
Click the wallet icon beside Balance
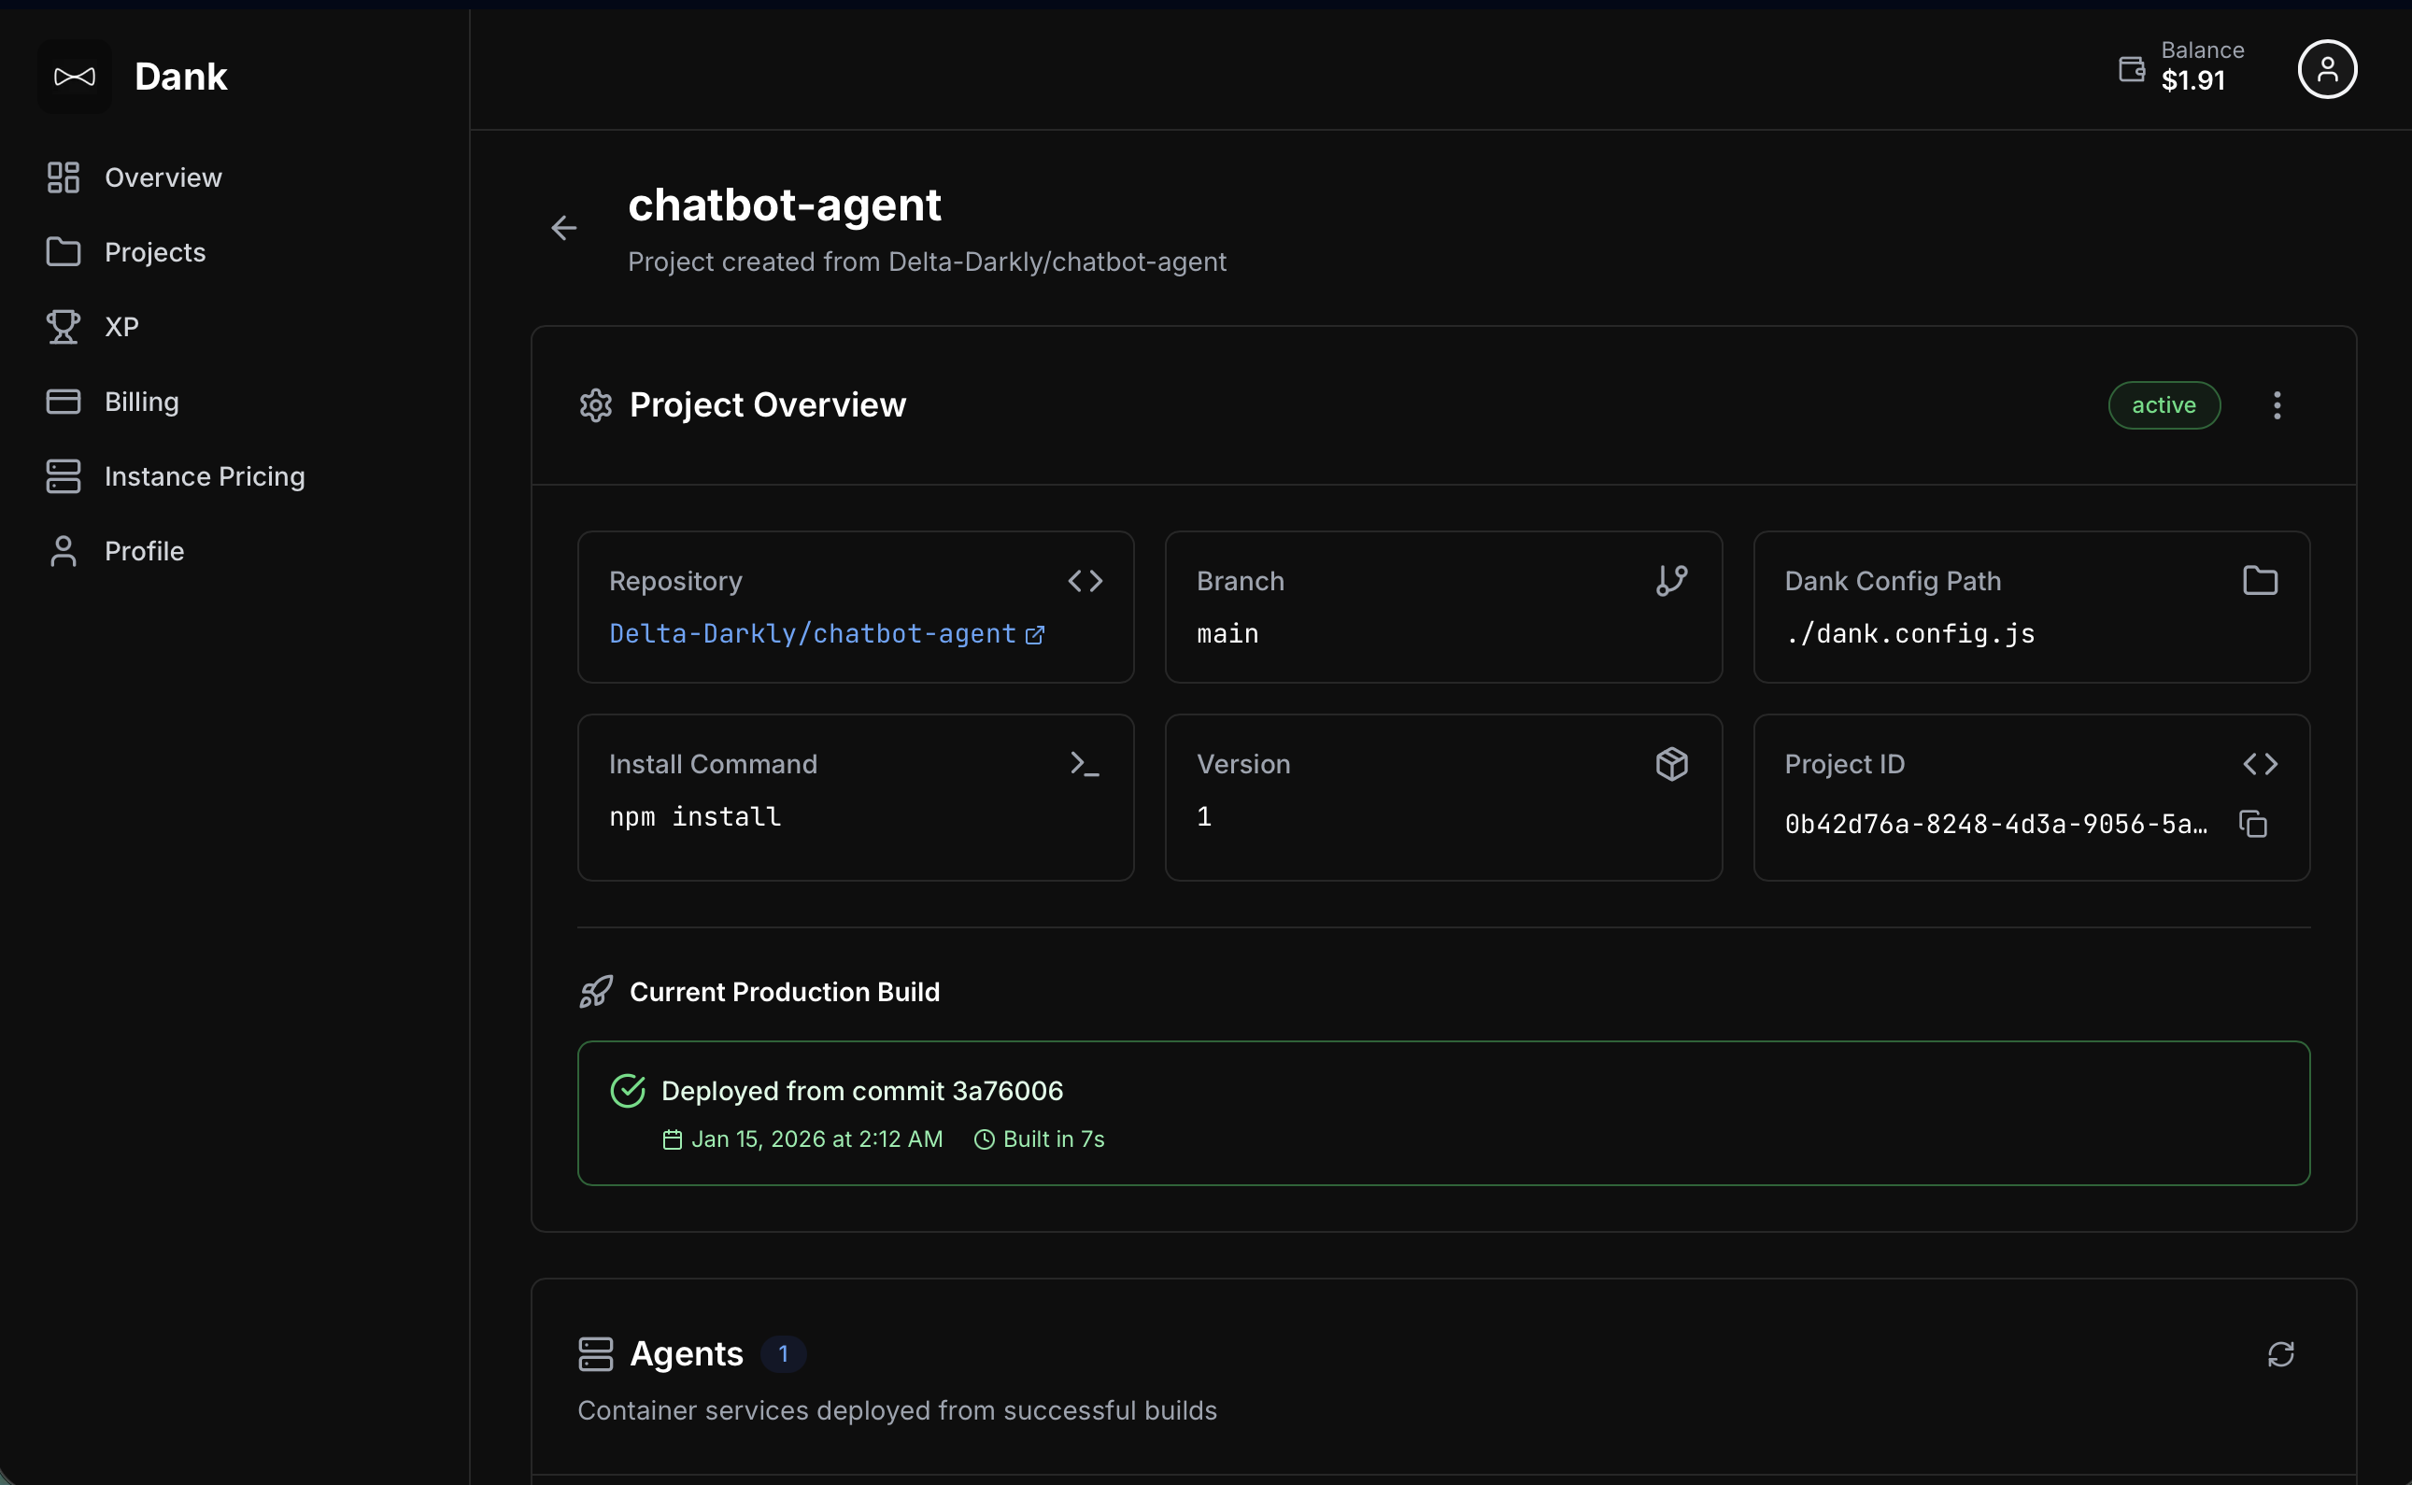pos(2131,69)
